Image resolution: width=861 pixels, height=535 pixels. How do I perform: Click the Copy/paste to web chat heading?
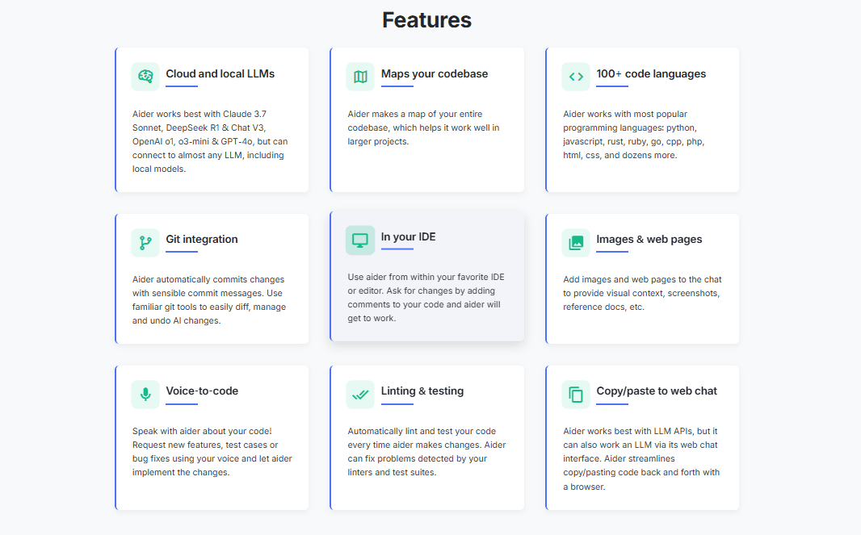[x=656, y=391]
